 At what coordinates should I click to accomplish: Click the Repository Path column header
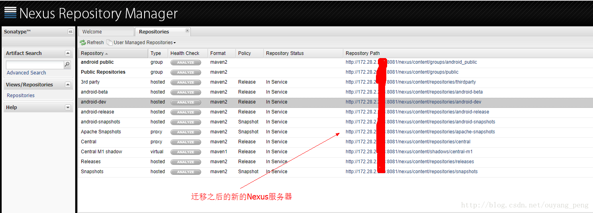[x=468, y=53]
